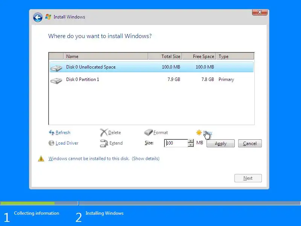301x226 pixels.
Task: Increase the size with up spinner arrow
Action: coord(190,141)
